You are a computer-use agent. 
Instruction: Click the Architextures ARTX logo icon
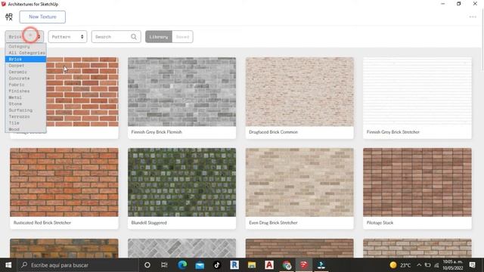(x=9, y=17)
